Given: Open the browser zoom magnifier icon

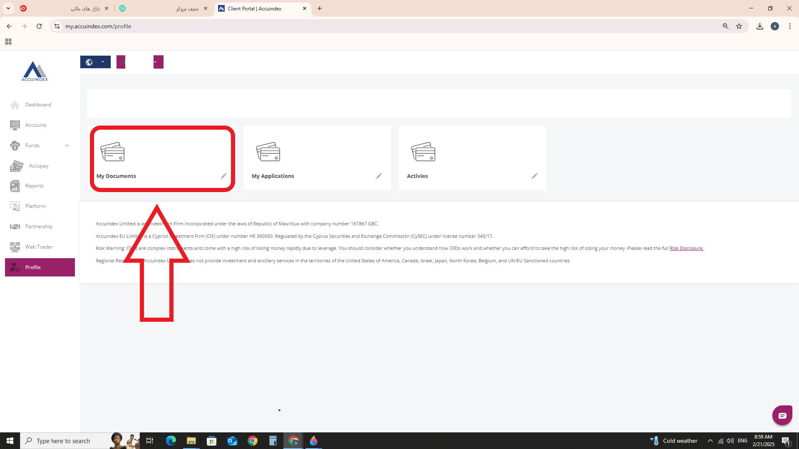Looking at the screenshot, I should (x=726, y=26).
